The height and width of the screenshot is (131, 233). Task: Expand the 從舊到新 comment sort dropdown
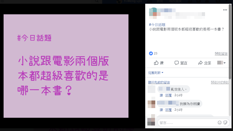156,73
